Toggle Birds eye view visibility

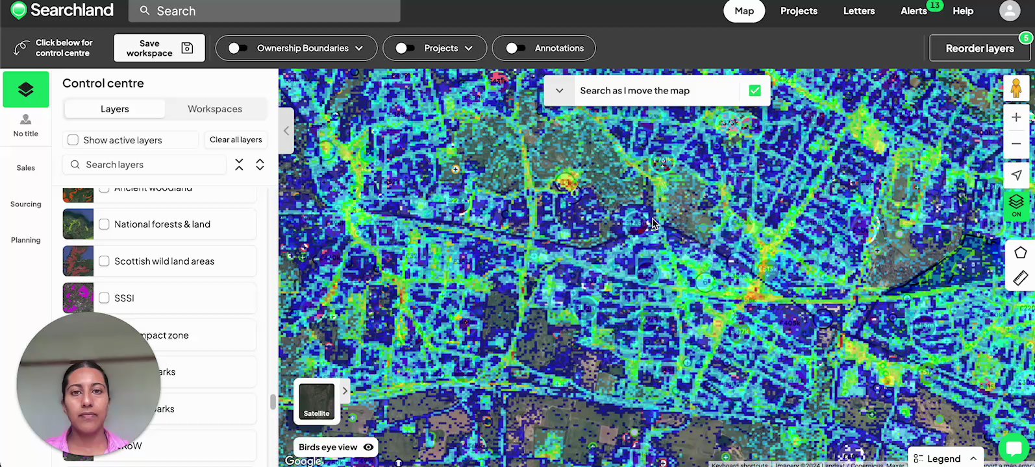(x=369, y=448)
